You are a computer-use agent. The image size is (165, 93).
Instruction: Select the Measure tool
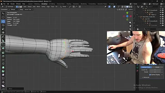point(3,41)
